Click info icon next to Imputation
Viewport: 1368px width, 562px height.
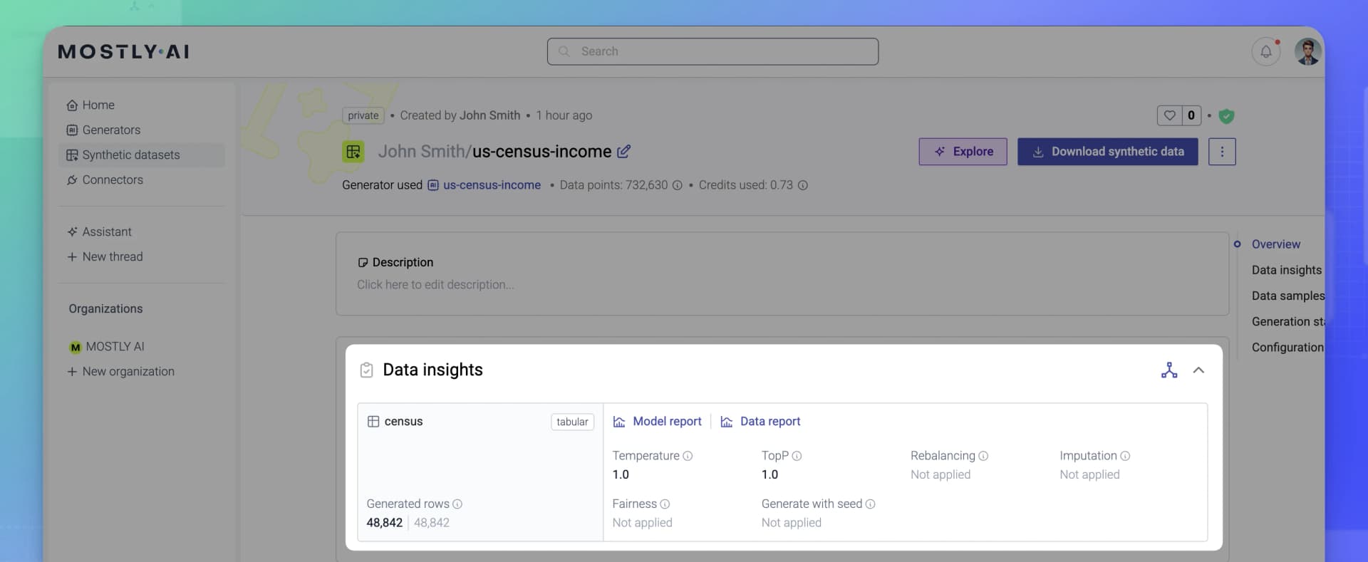(x=1125, y=456)
